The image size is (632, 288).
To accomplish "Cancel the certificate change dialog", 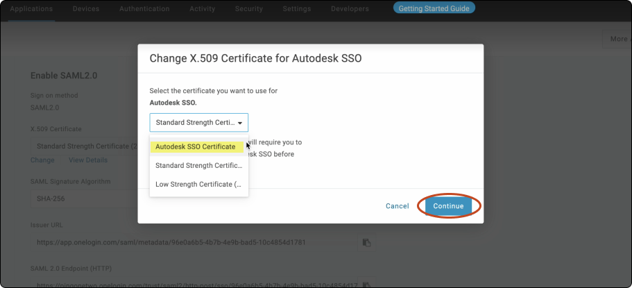I will point(397,206).
